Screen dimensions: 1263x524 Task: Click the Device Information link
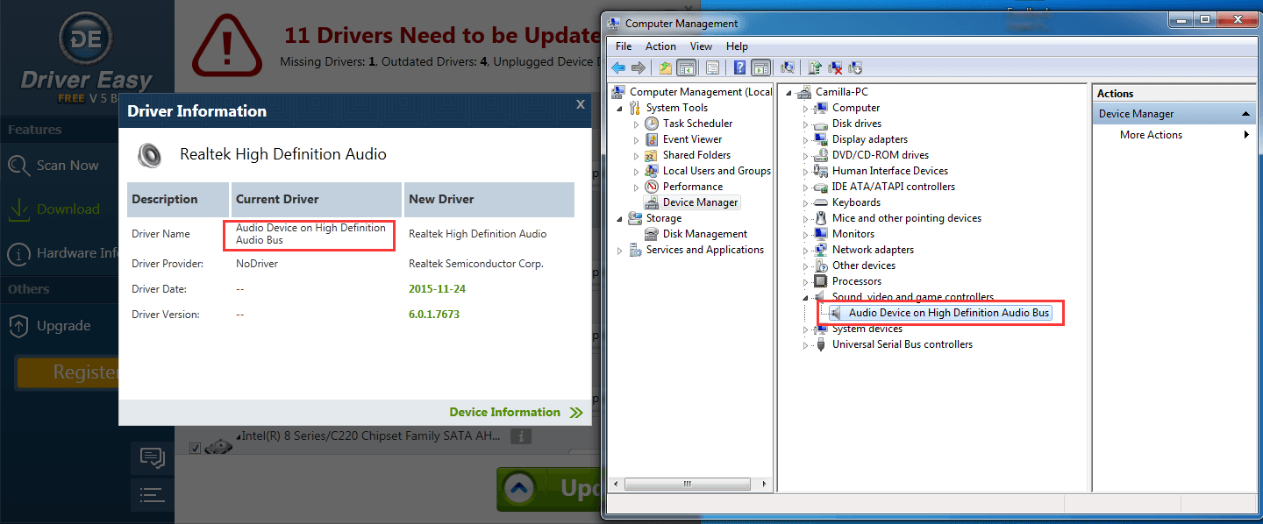pyautogui.click(x=516, y=412)
